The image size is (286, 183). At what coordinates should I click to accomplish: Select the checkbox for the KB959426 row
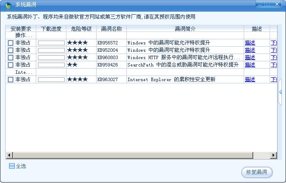11,65
